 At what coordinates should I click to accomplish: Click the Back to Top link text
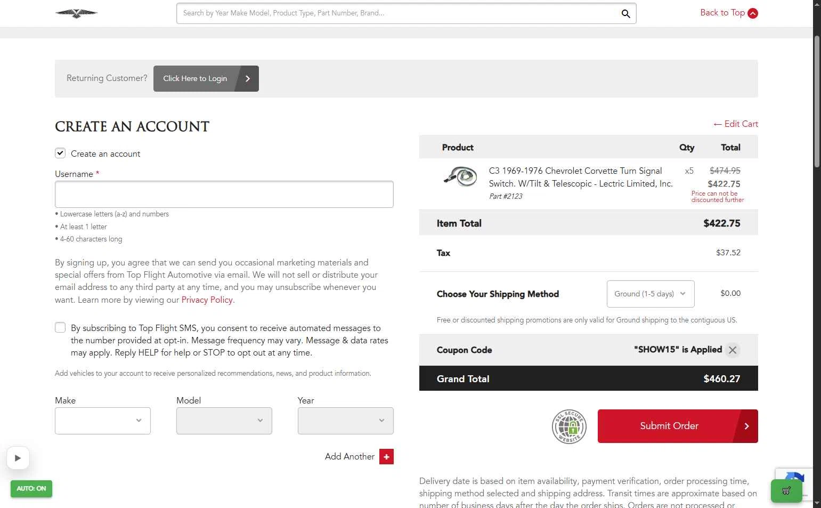pyautogui.click(x=722, y=13)
